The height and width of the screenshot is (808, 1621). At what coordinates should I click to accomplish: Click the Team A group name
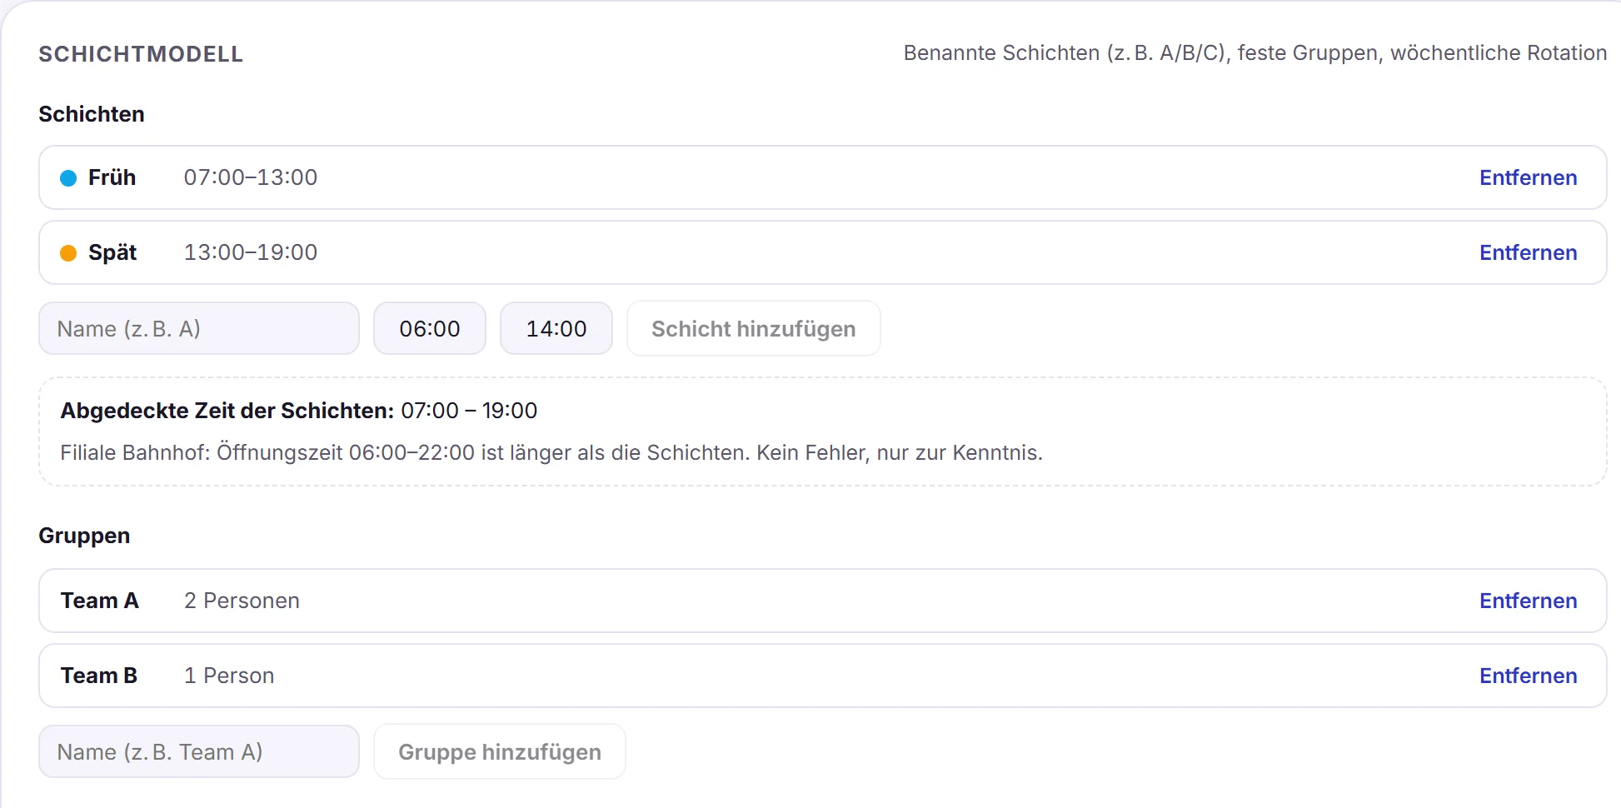[x=99, y=601]
